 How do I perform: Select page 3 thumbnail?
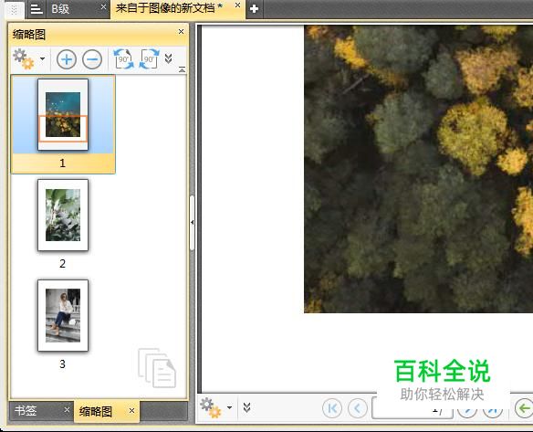pyautogui.click(x=63, y=315)
